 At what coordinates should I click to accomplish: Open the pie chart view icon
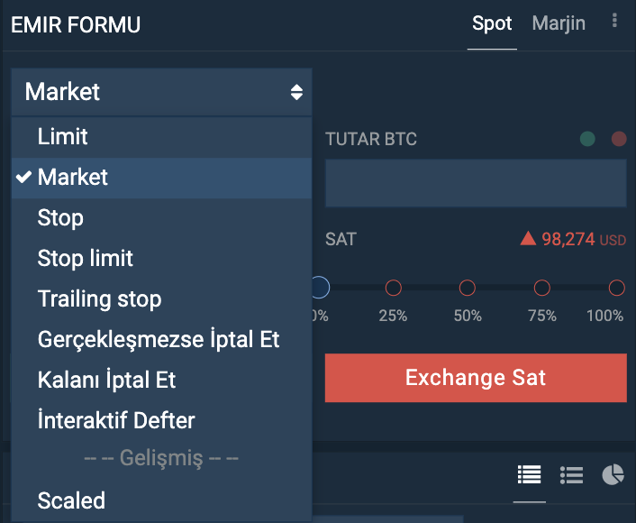tap(613, 474)
